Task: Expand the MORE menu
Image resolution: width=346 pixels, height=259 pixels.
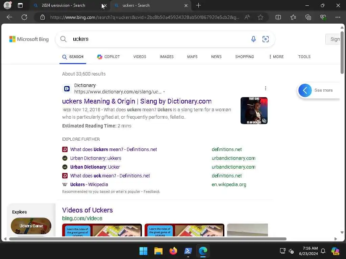Action: pos(276,57)
